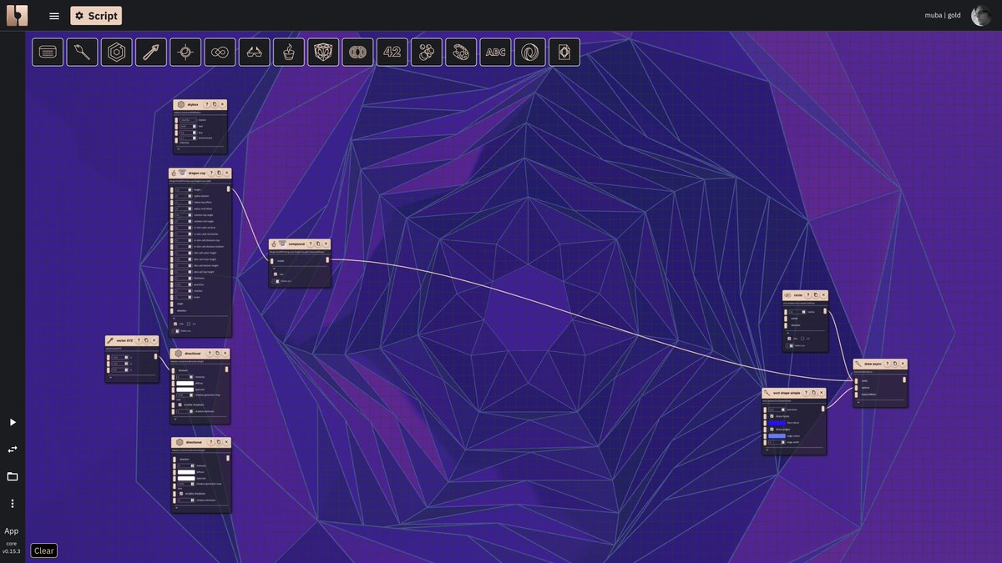This screenshot has height=563, width=1002.
Task: Select the crosshair target category icon
Action: tap(185, 52)
